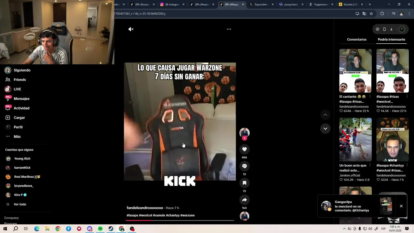Install app icon in the address bar
The image size is (414, 233).
357,14
